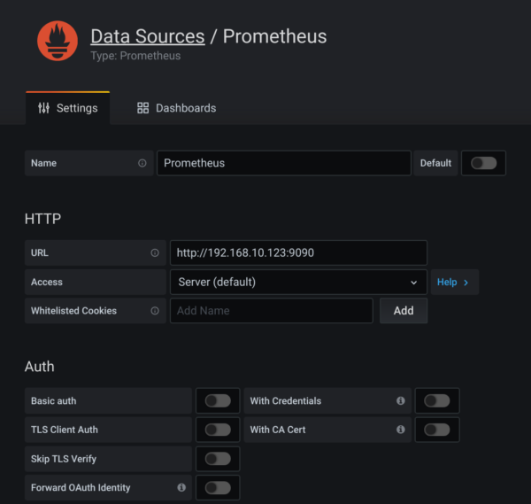Switch to the Settings tab
This screenshot has height=504, width=531.
68,108
